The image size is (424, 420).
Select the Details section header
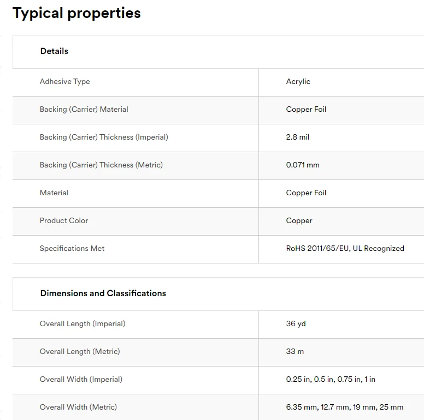coord(54,51)
